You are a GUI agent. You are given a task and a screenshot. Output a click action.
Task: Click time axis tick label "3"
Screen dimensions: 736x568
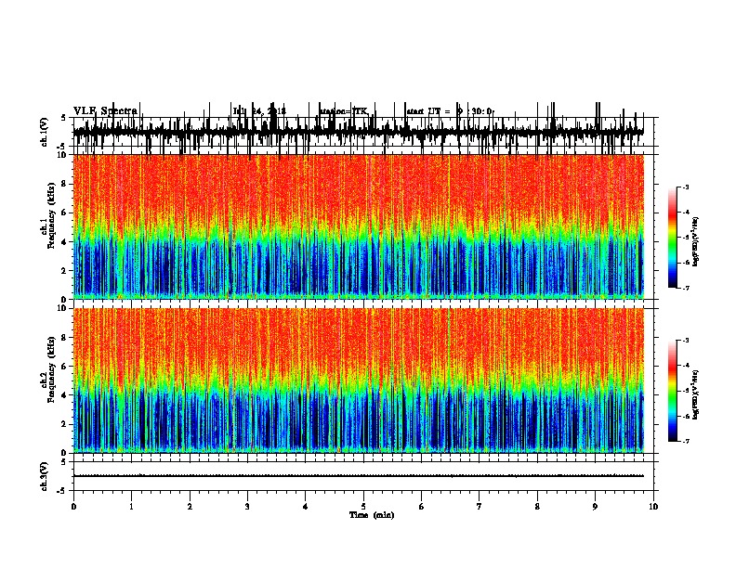point(247,507)
